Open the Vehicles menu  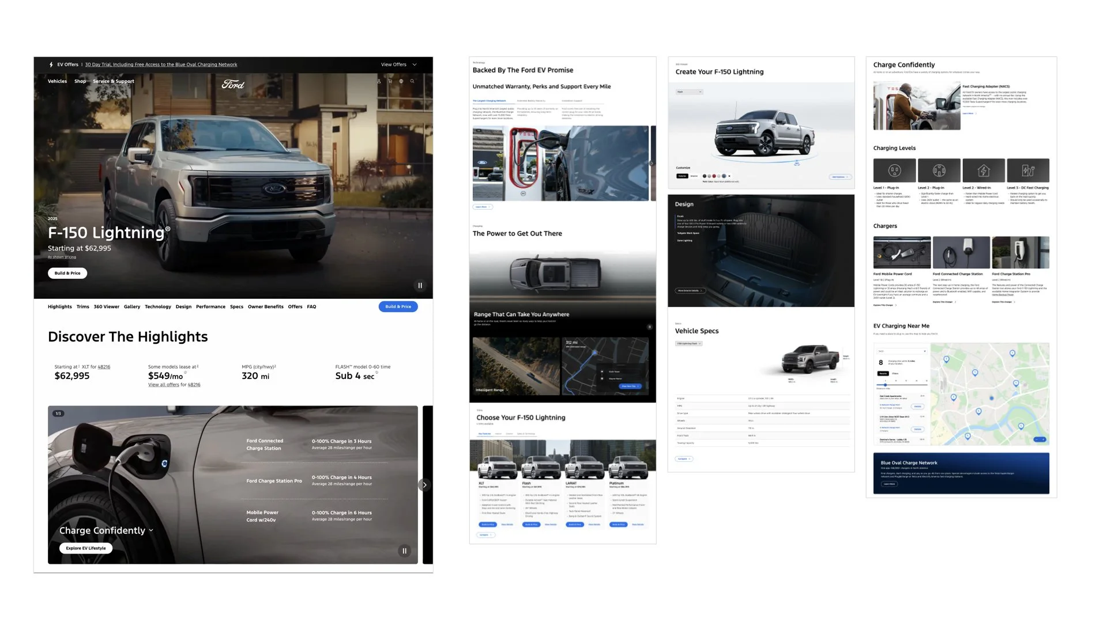57,81
